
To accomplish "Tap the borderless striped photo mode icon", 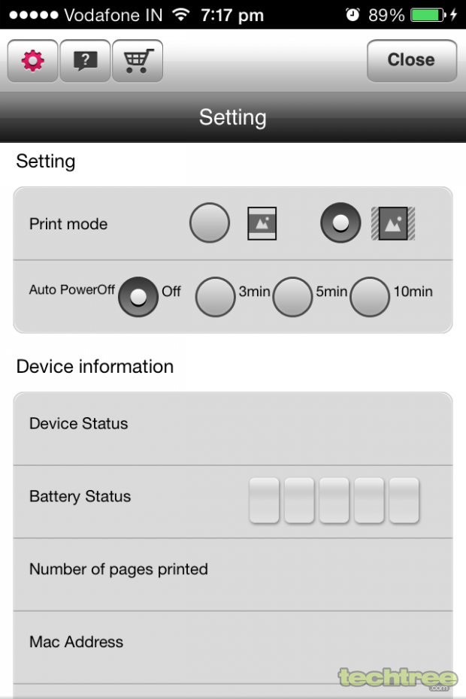I will [393, 223].
